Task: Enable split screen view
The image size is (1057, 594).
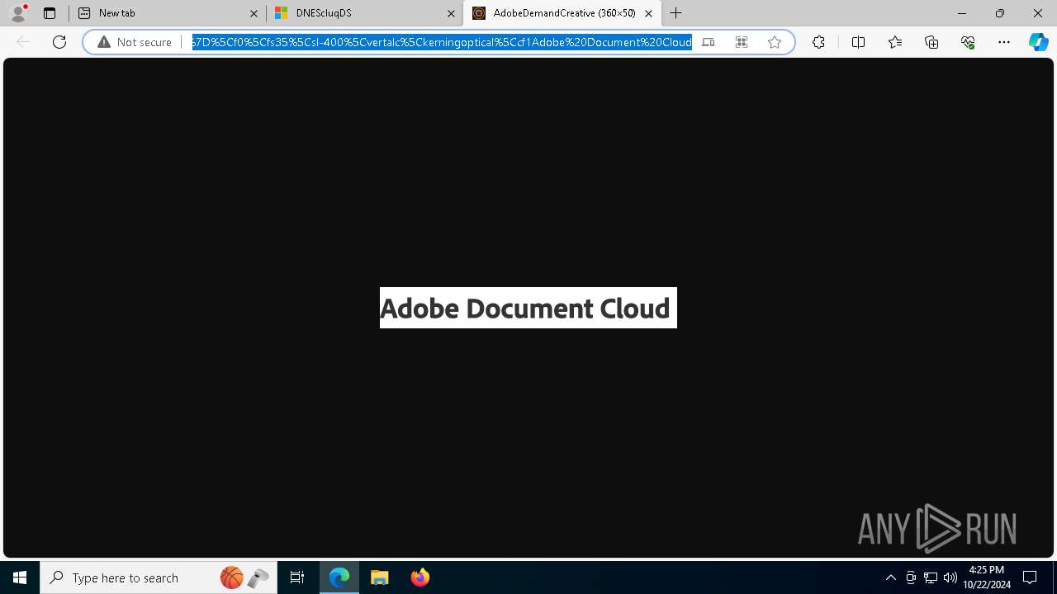Action: pyautogui.click(x=858, y=42)
